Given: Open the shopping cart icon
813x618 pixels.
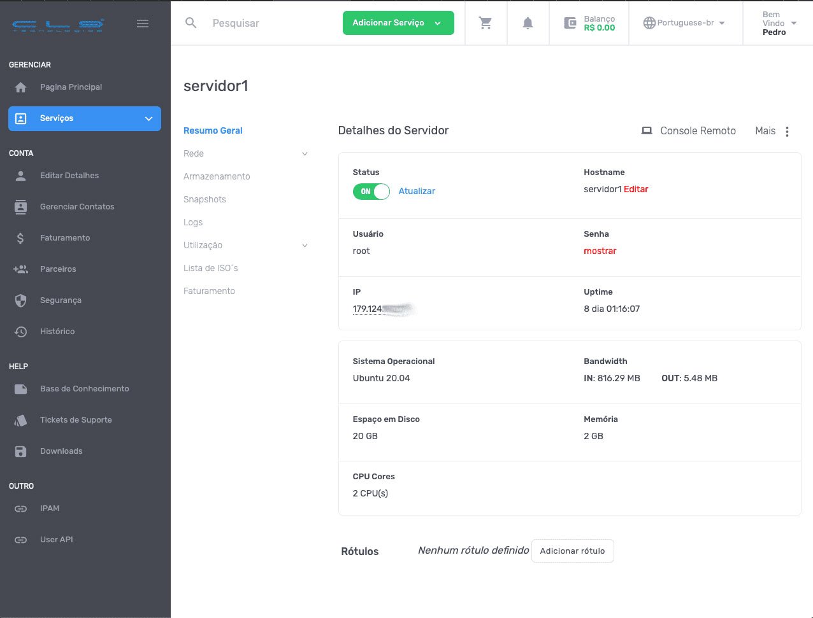Looking at the screenshot, I should pyautogui.click(x=486, y=23).
